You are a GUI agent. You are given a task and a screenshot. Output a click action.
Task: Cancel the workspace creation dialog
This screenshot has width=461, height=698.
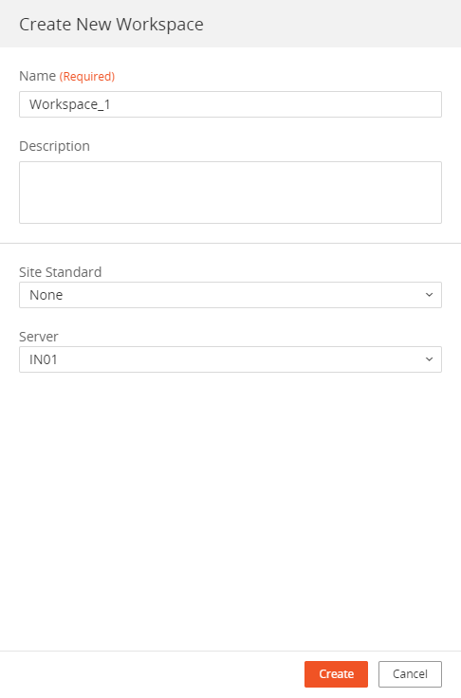coord(410,674)
